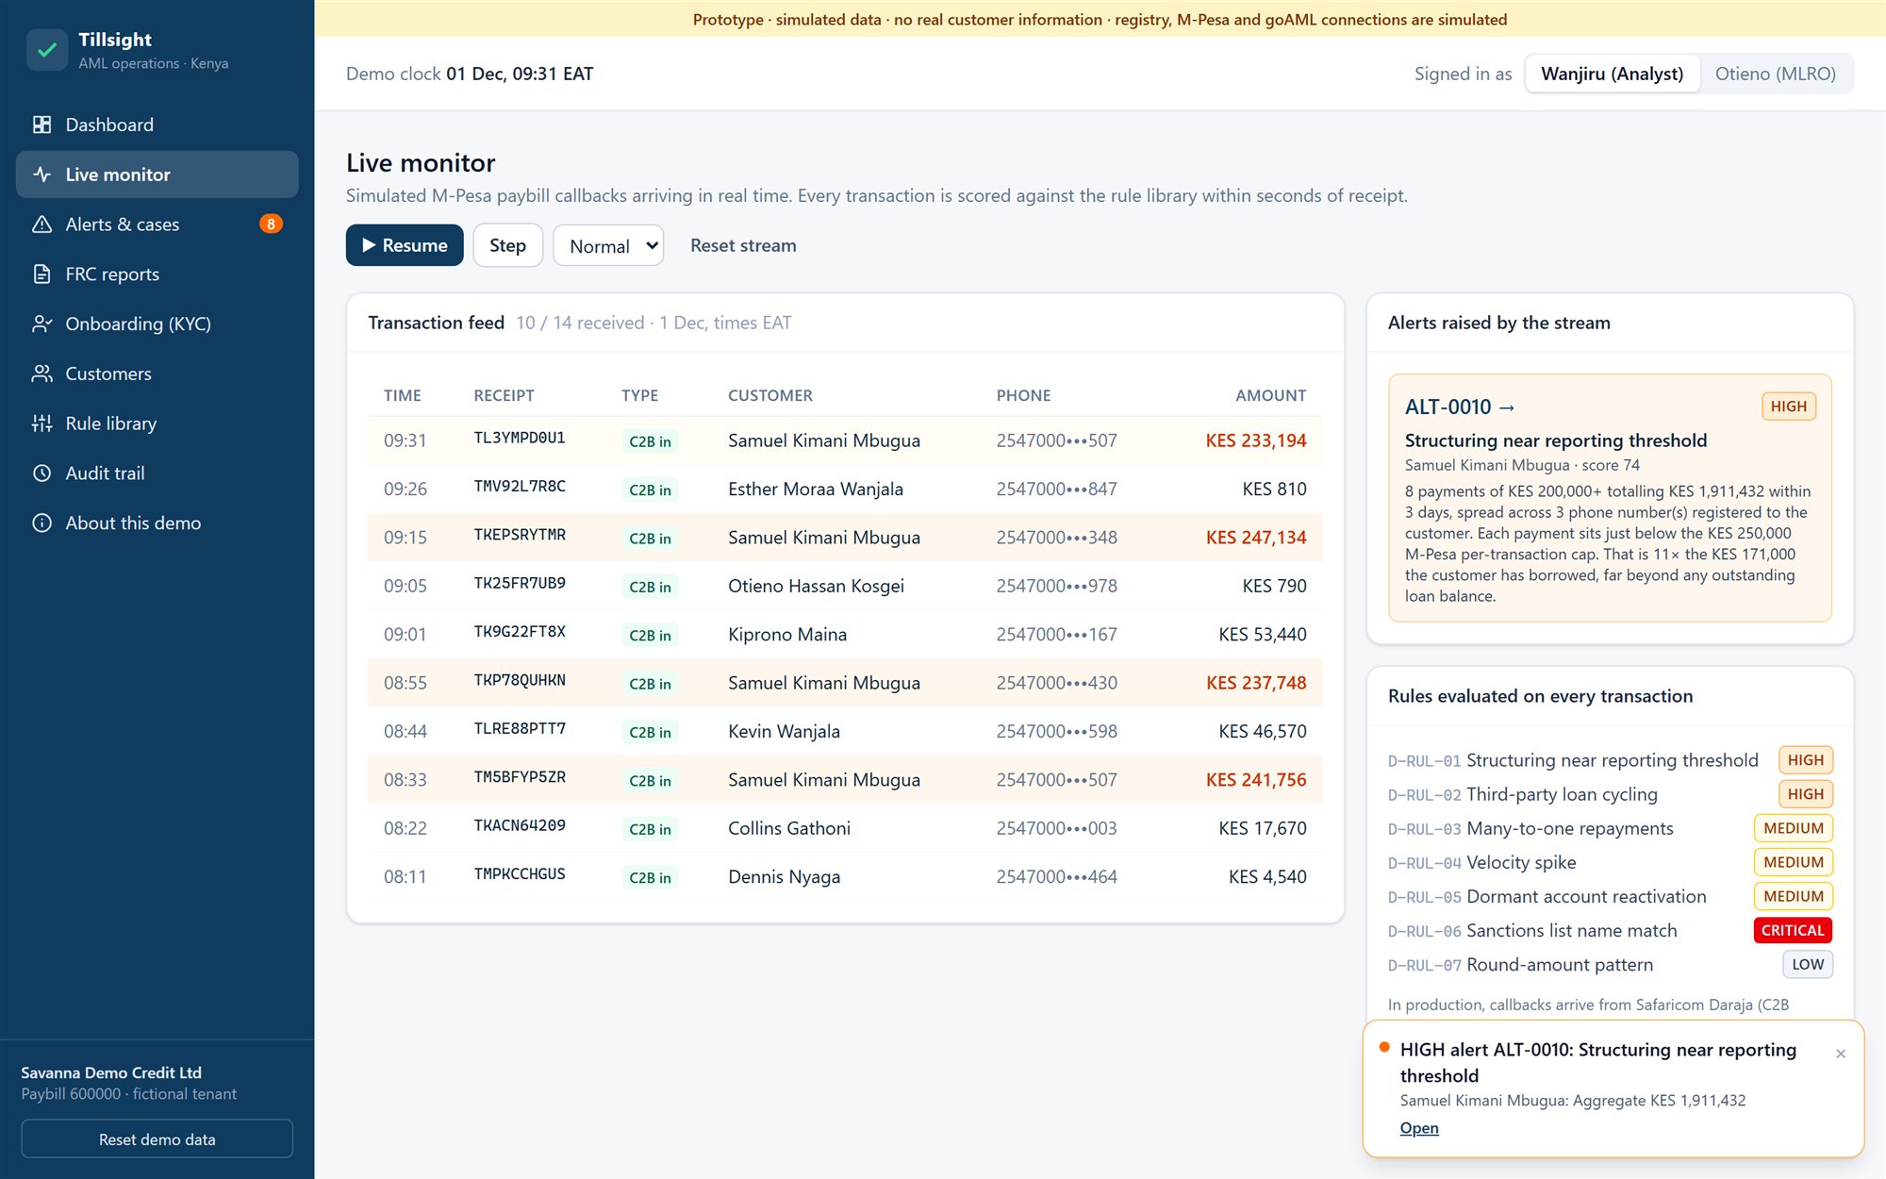Image resolution: width=1886 pixels, height=1179 pixels.
Task: Select rule D-RUL-02 Third-party loan cycling
Action: [1523, 795]
